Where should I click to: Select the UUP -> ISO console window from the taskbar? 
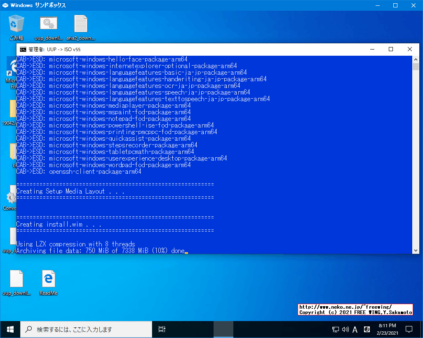(x=223, y=329)
